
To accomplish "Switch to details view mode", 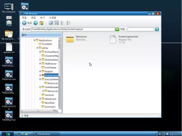I will click(69, 23).
